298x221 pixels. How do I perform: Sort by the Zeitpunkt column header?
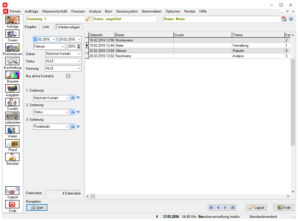(102, 35)
